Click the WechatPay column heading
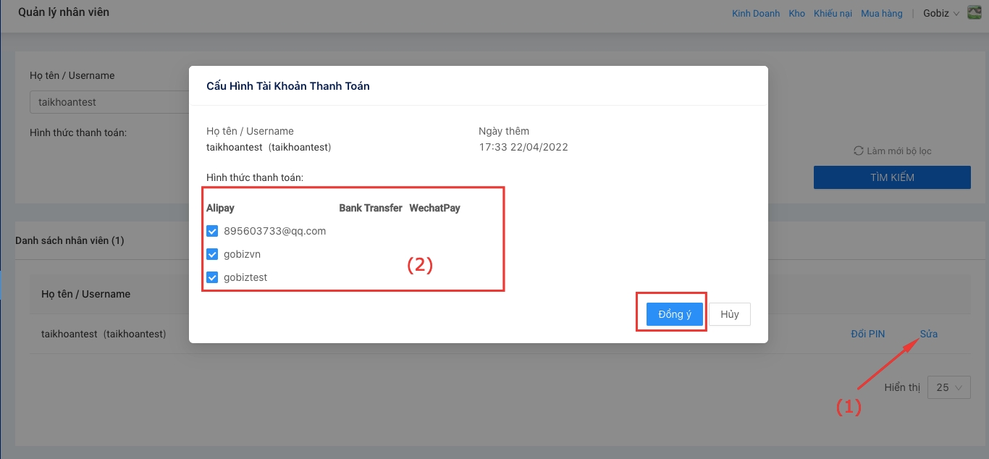The width and height of the screenshot is (989, 459). (x=434, y=208)
